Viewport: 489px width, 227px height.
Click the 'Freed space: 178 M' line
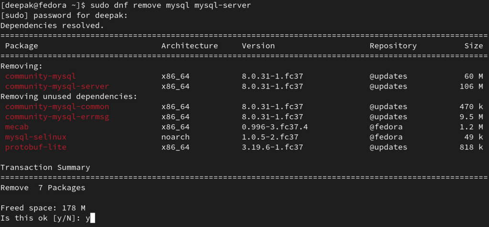[x=43, y=208]
